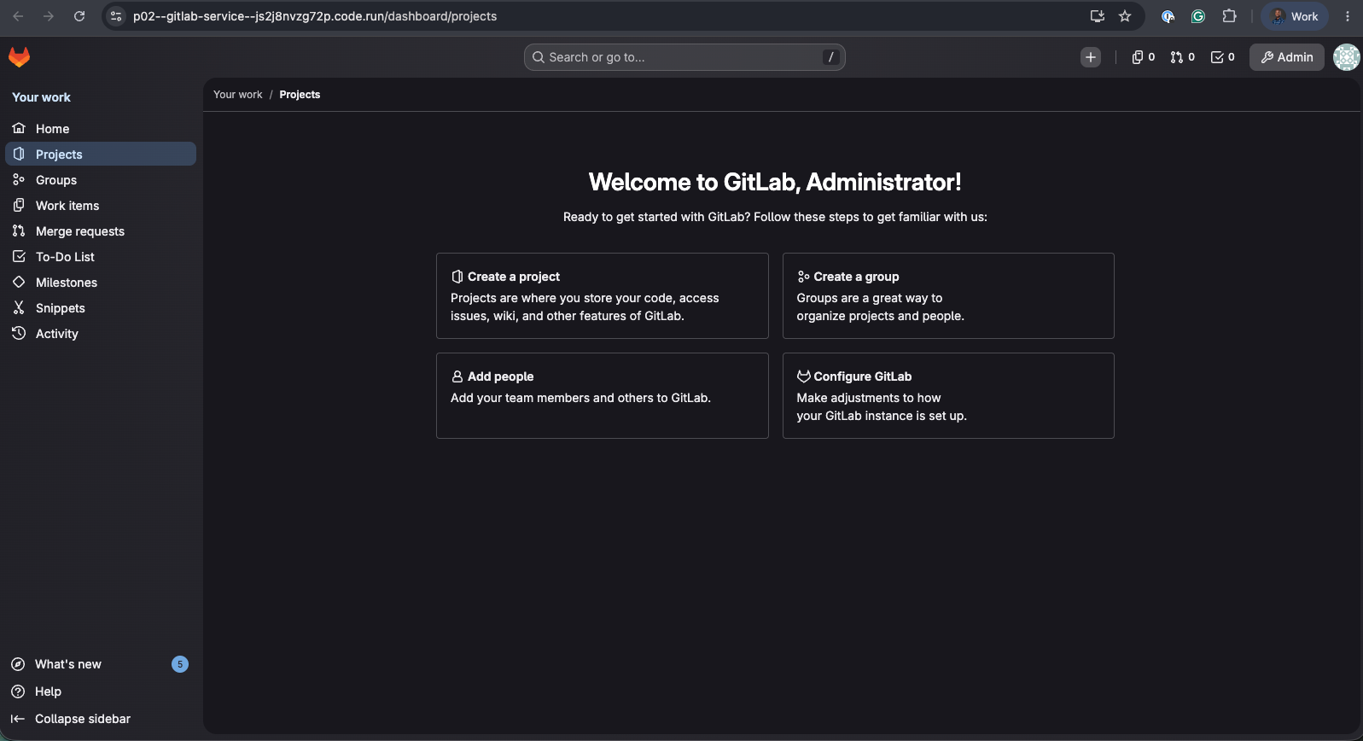
Task: Select the Add people card
Action: click(603, 395)
